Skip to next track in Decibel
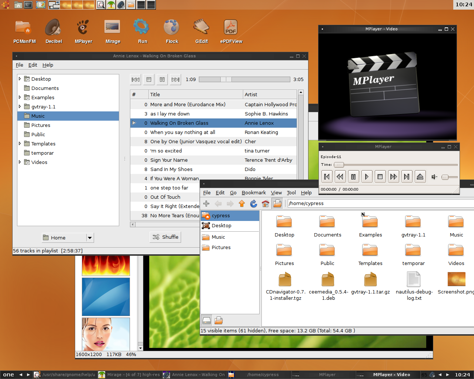The image size is (474, 379). click(176, 79)
